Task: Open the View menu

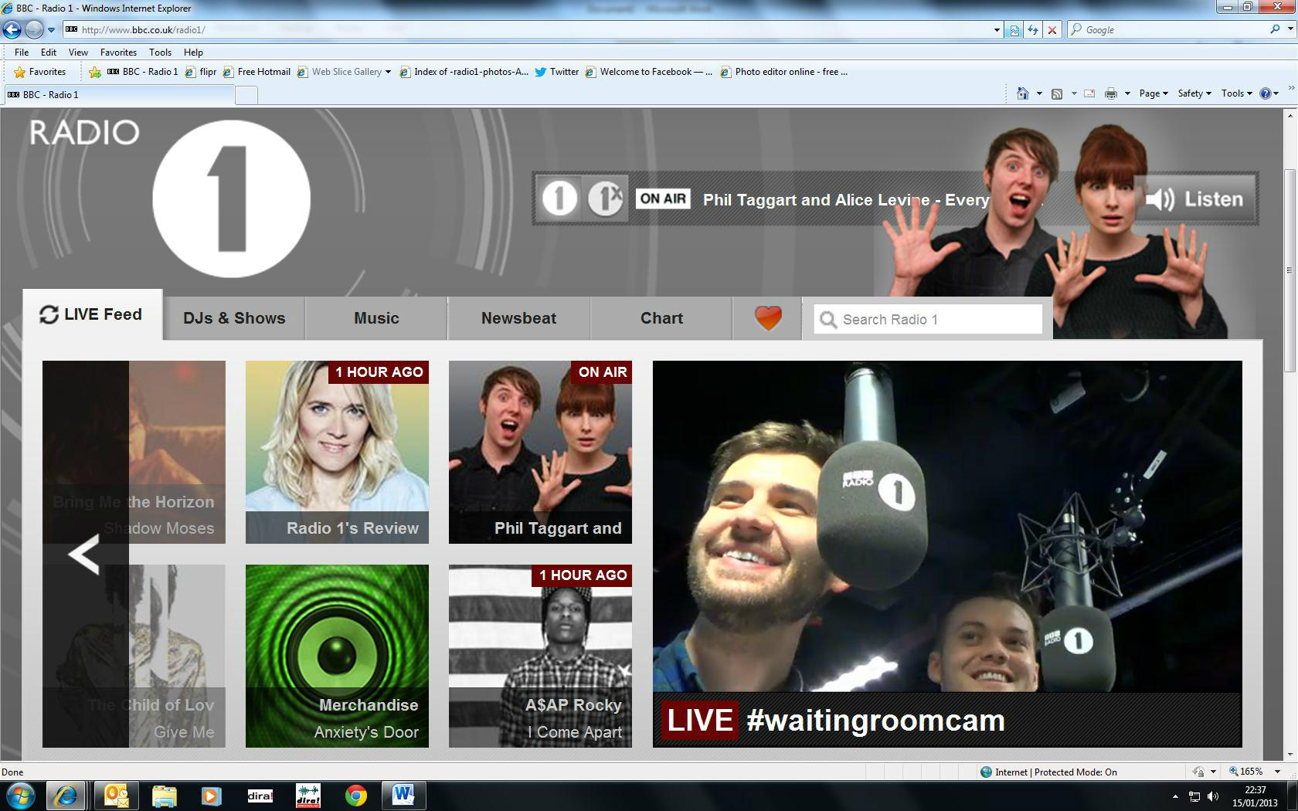Action: point(78,53)
